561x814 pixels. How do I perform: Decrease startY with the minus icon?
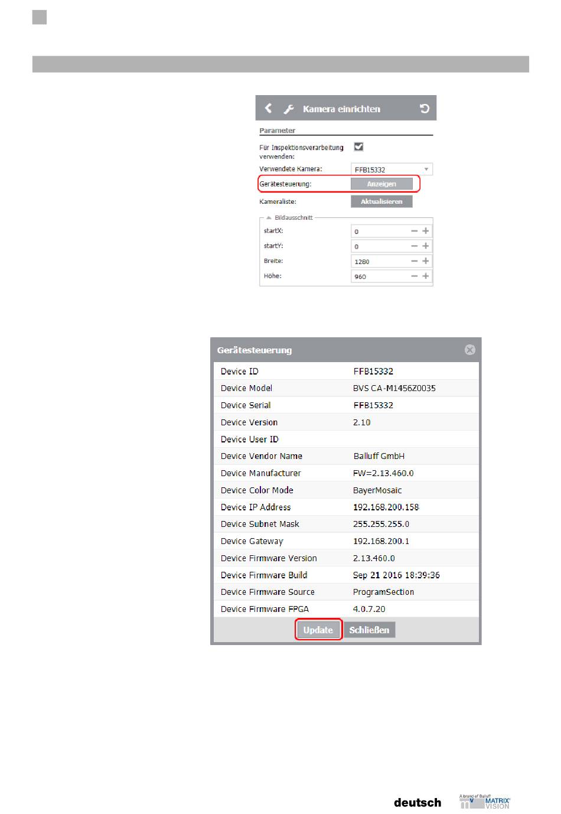pos(415,246)
